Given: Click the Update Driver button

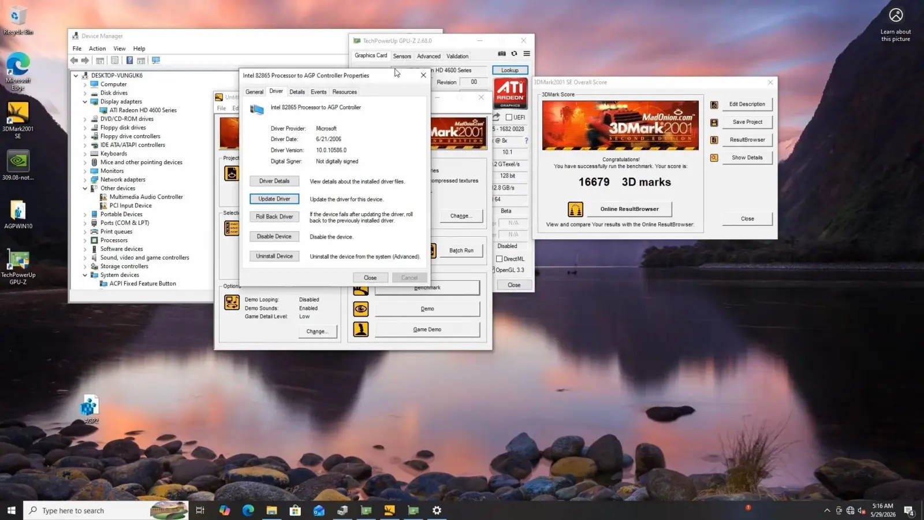Looking at the screenshot, I should coord(274,199).
